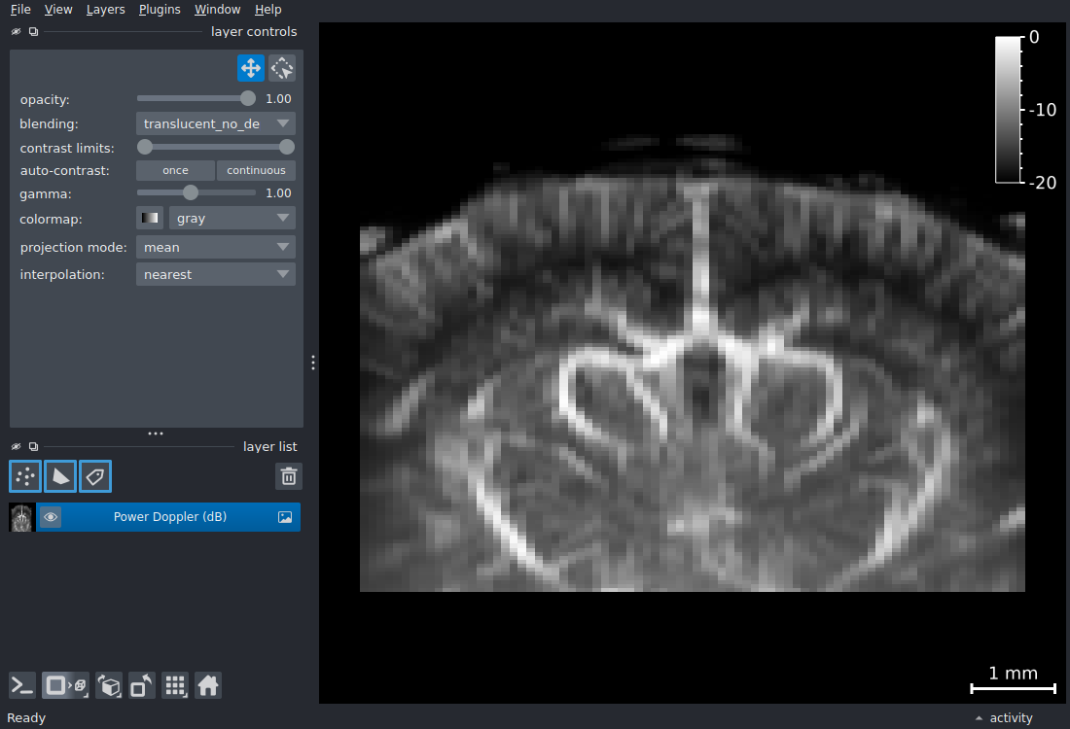
Task: Click the opacity slider handle
Action: (x=248, y=99)
